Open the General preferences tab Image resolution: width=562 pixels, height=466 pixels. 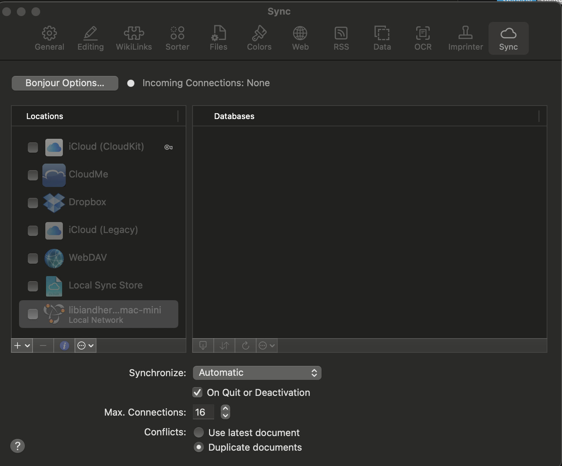49,38
